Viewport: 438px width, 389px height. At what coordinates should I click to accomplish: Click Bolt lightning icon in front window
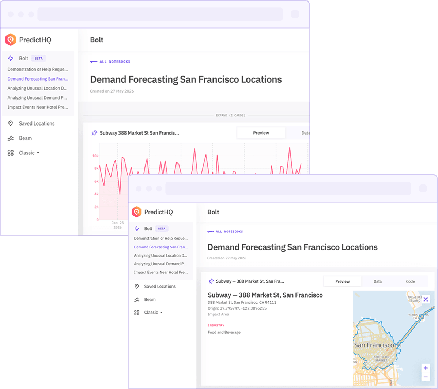point(137,228)
